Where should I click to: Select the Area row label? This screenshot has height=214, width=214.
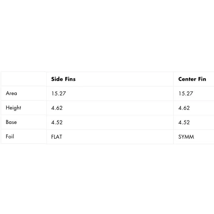click(x=11, y=93)
